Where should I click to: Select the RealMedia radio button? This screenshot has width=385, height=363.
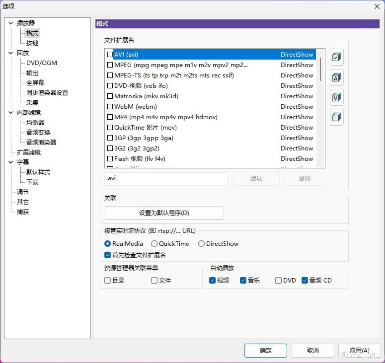click(x=108, y=243)
